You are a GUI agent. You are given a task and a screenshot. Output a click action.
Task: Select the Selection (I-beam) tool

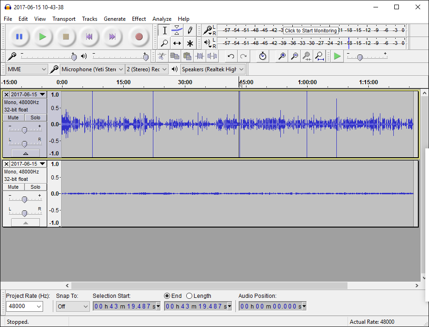click(164, 31)
